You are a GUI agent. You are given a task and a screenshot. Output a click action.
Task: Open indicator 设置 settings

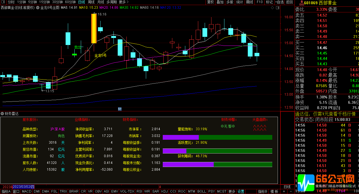241,191
